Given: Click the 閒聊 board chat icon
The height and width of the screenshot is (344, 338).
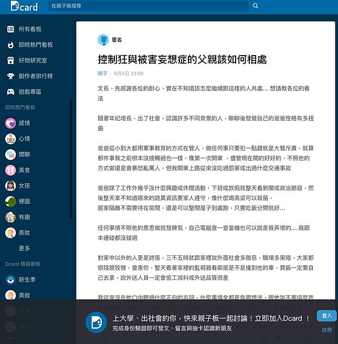Looking at the screenshot, I should point(10,154).
